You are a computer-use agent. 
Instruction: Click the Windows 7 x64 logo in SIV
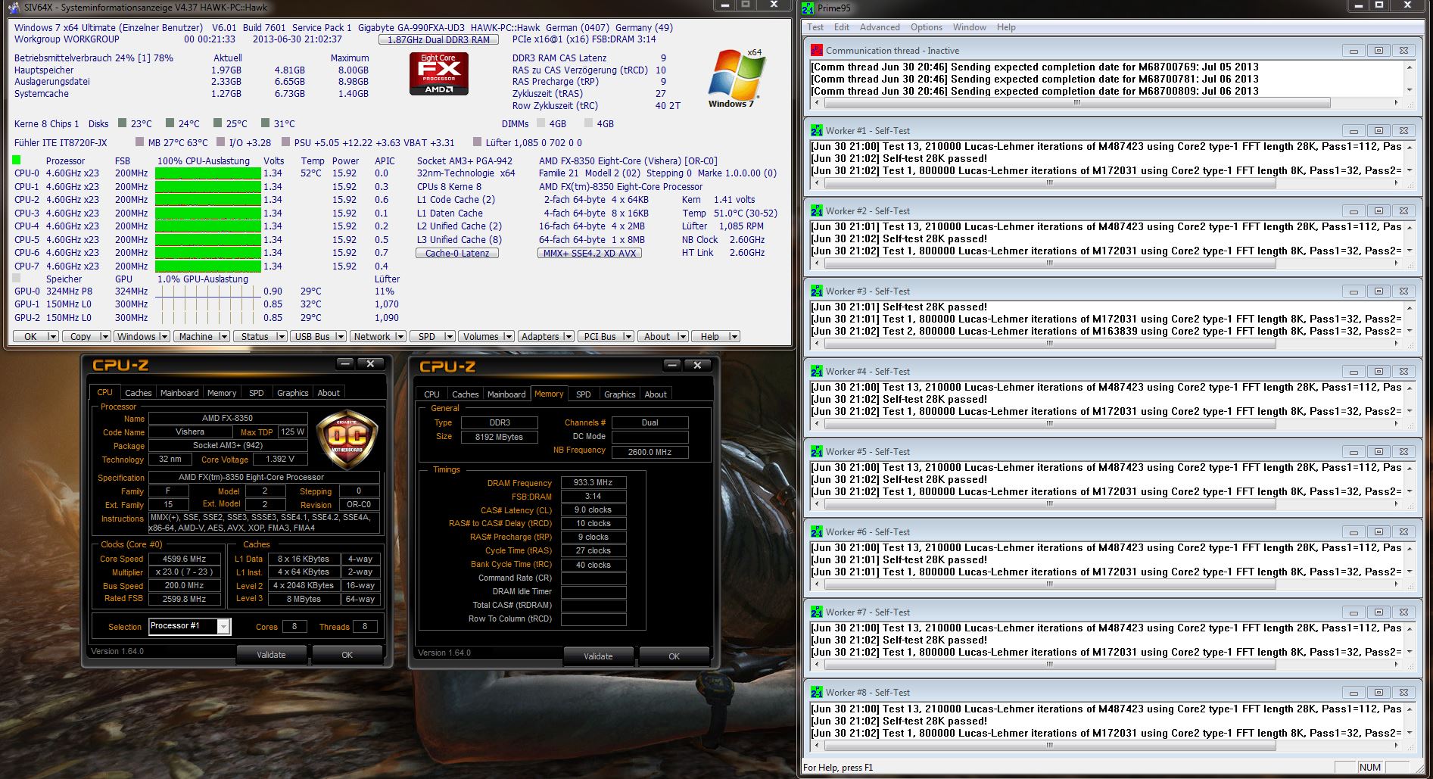(x=736, y=78)
